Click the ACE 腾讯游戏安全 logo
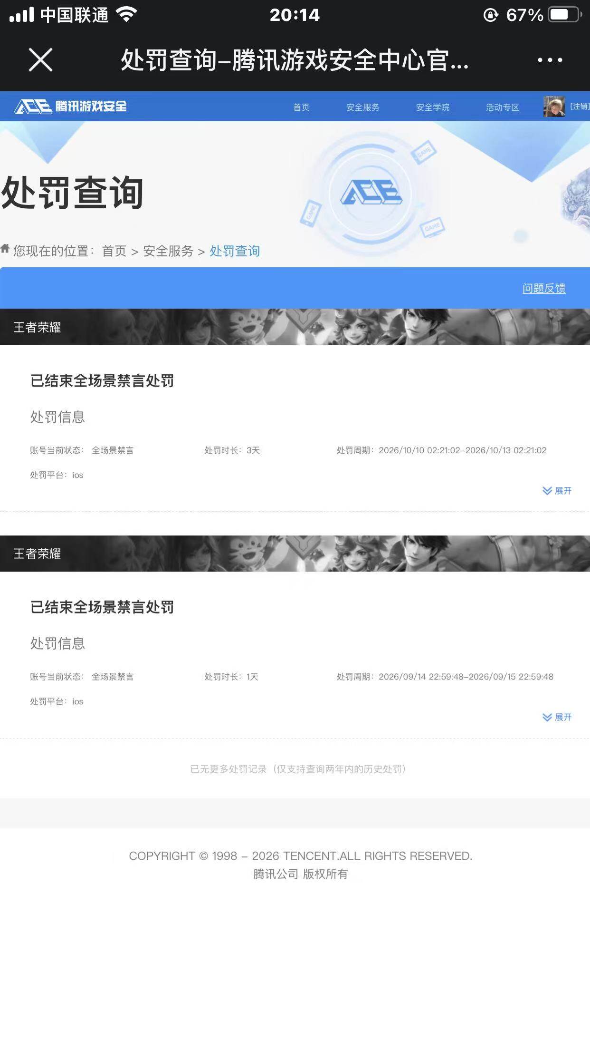Viewport: 590px width, 1050px height. 71,106
